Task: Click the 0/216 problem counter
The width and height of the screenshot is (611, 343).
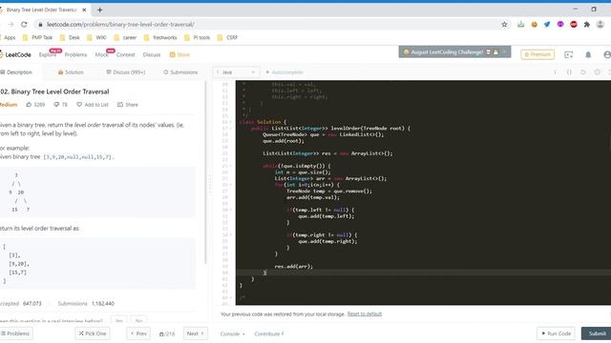Action: pyautogui.click(x=167, y=333)
